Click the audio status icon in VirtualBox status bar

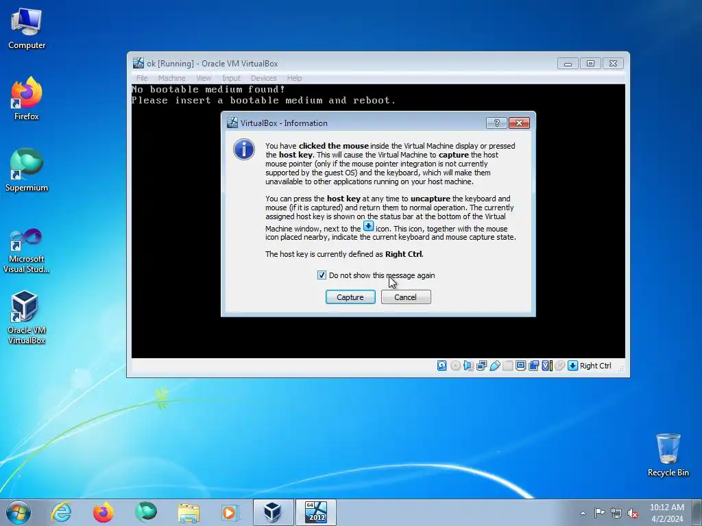click(x=468, y=366)
